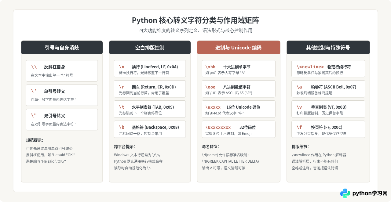Viewport: 391px width, 202px height.
Task: Click the '排版细节:' heading
Action: point(300,146)
